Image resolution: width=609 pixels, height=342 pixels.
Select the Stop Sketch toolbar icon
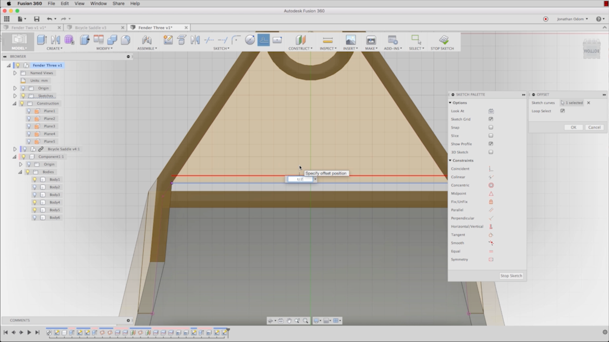[443, 40]
